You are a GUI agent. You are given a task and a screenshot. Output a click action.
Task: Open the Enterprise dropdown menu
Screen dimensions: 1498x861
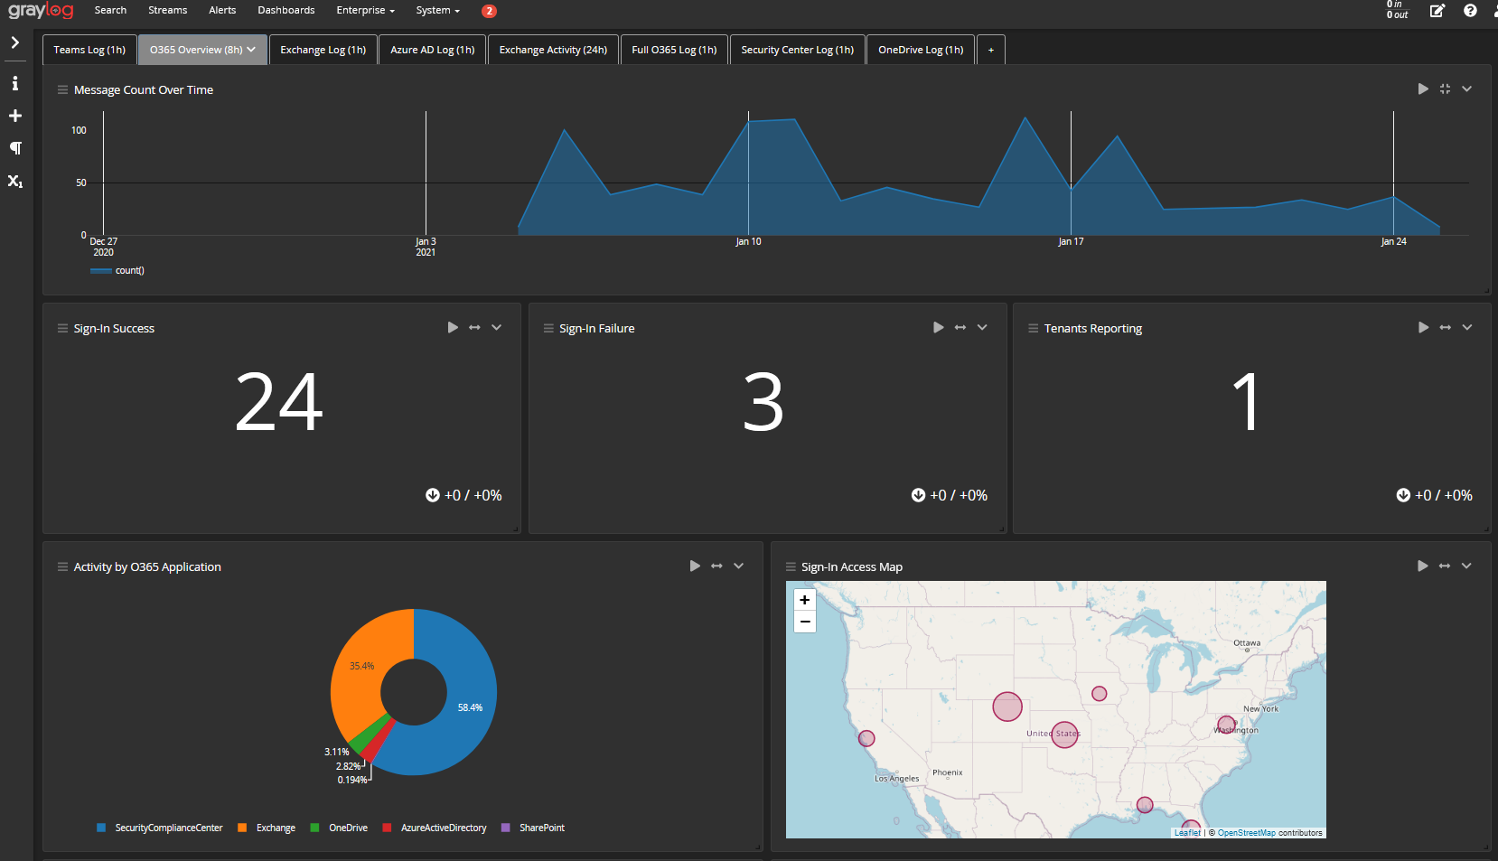tap(365, 11)
